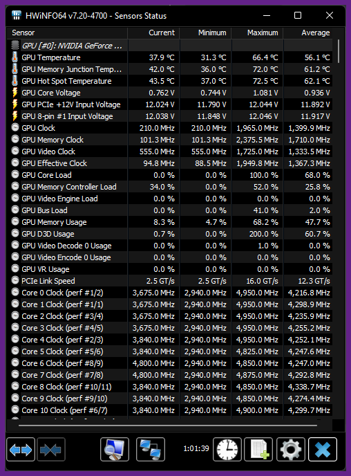Viewport: 351px width, 476px height.
Task: Click the expand columns arrows button
Action: pos(21,450)
